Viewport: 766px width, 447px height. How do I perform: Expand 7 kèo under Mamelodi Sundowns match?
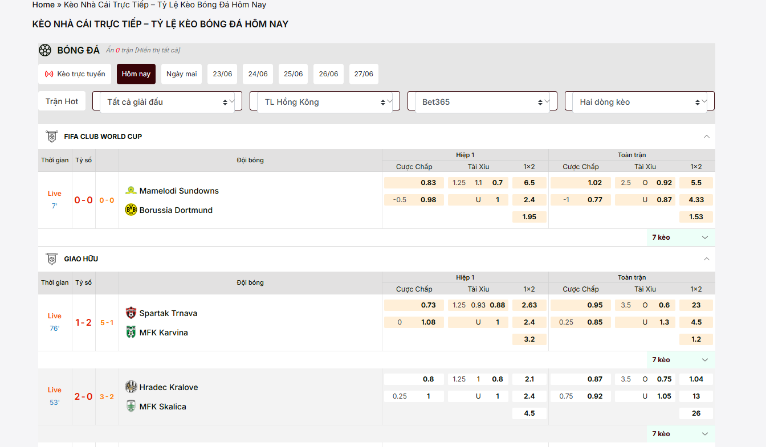click(x=681, y=237)
